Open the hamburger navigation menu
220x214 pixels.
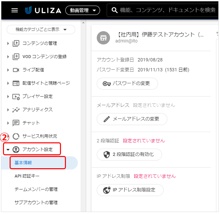15,10
